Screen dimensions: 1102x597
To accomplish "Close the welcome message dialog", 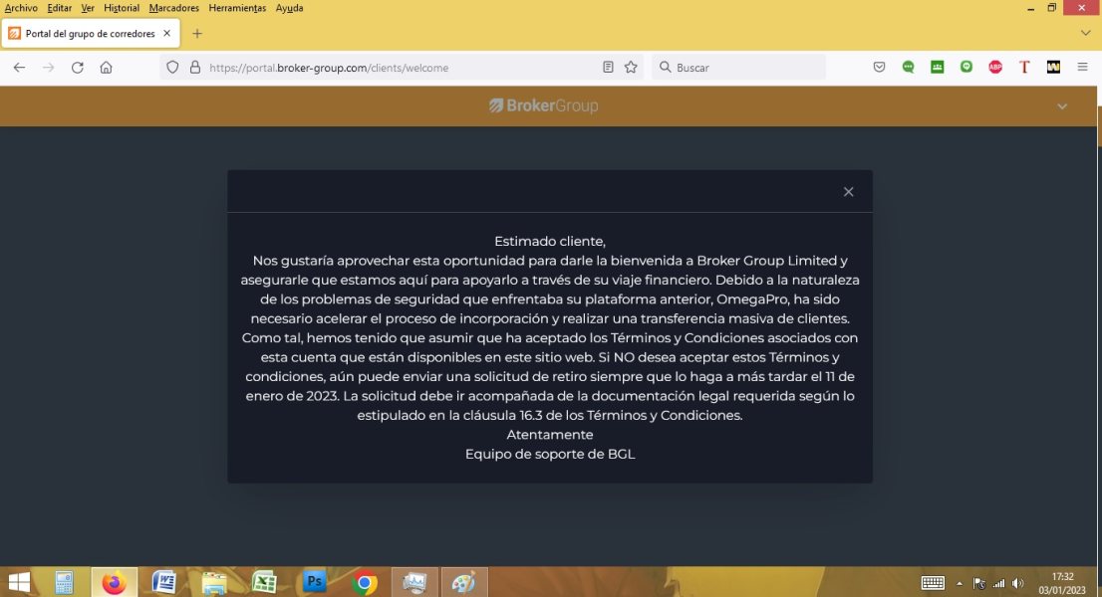I will [848, 191].
